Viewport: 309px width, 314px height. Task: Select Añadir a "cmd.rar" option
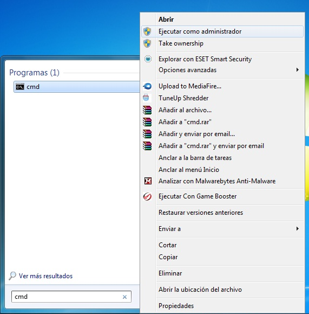pos(222,122)
